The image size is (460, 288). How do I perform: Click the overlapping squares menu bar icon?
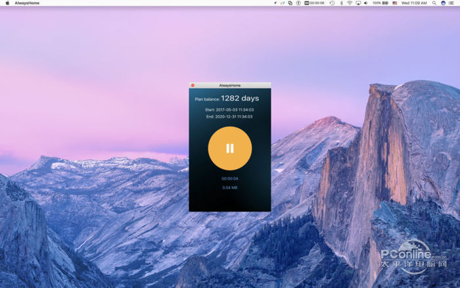[x=290, y=3]
